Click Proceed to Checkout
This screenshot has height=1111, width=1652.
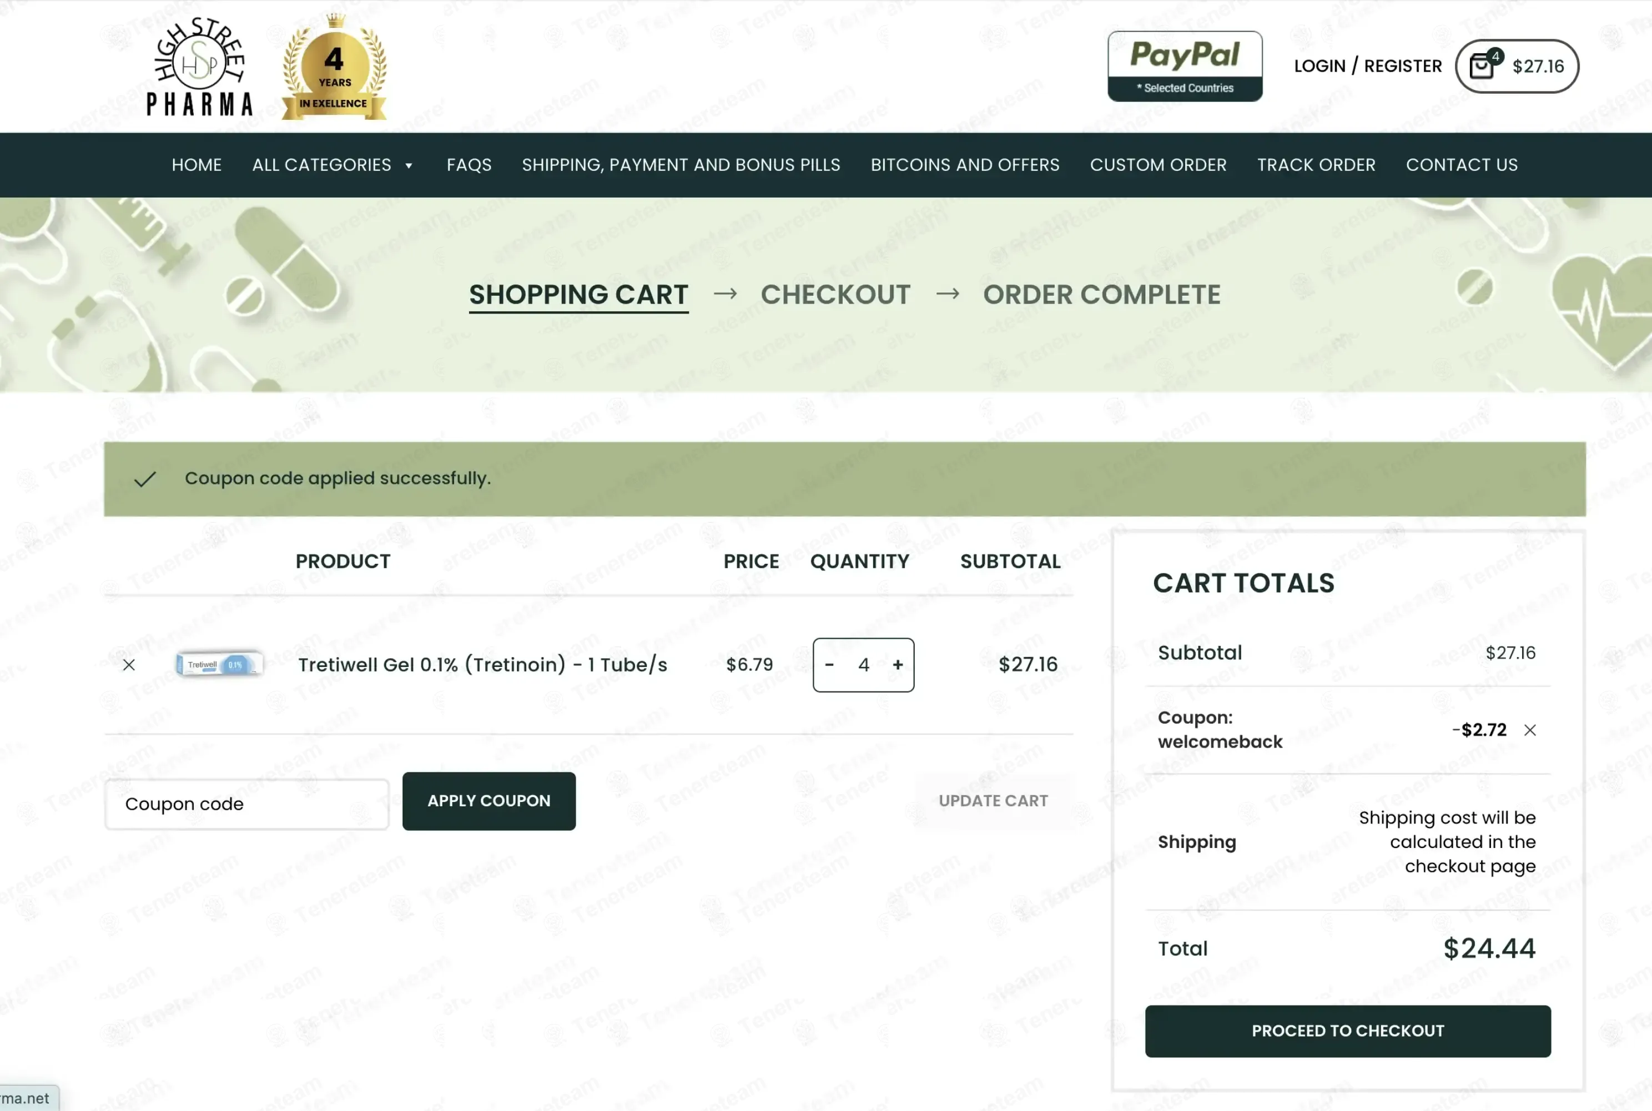click(1347, 1031)
